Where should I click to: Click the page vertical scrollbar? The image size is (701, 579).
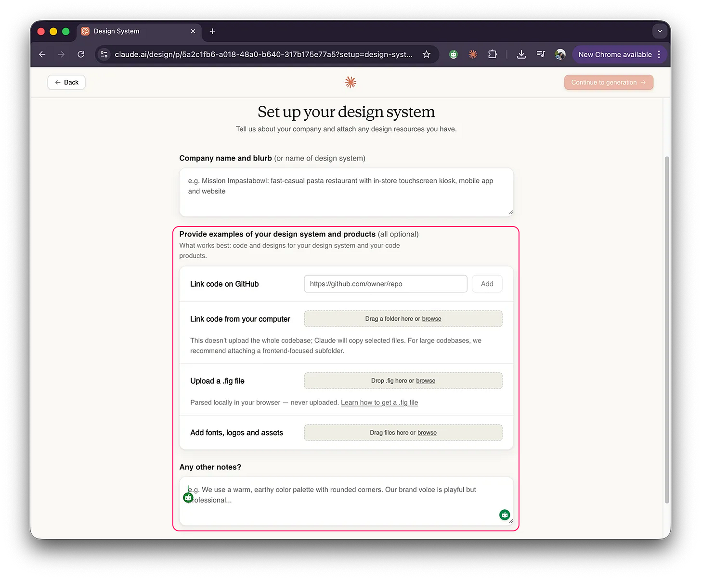point(667,330)
